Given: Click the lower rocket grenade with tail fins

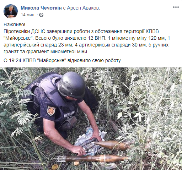Looking at the screenshot, I should click(93, 159).
